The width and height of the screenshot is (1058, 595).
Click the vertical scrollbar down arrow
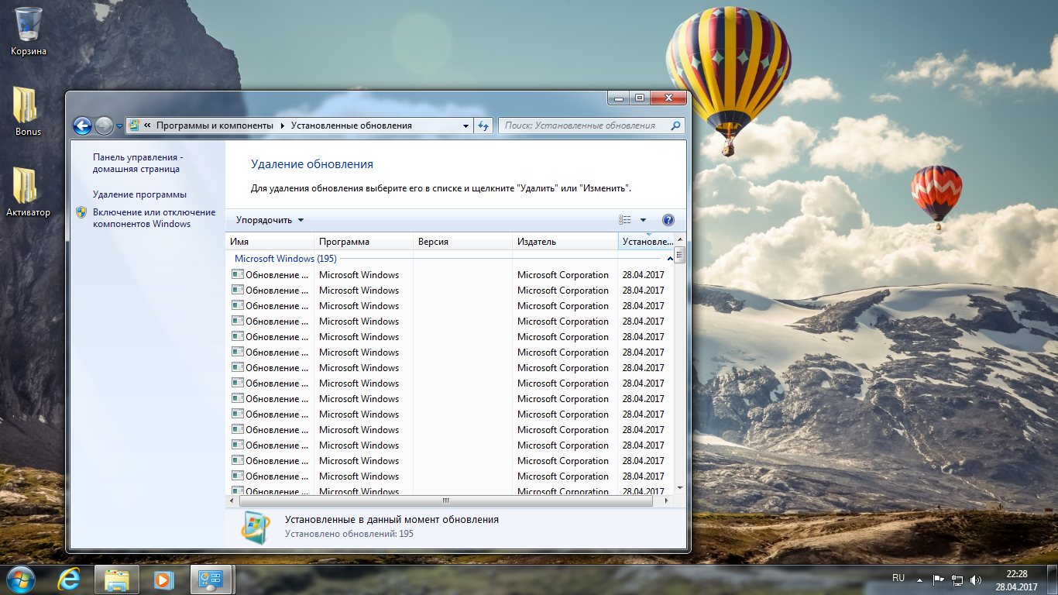[680, 489]
